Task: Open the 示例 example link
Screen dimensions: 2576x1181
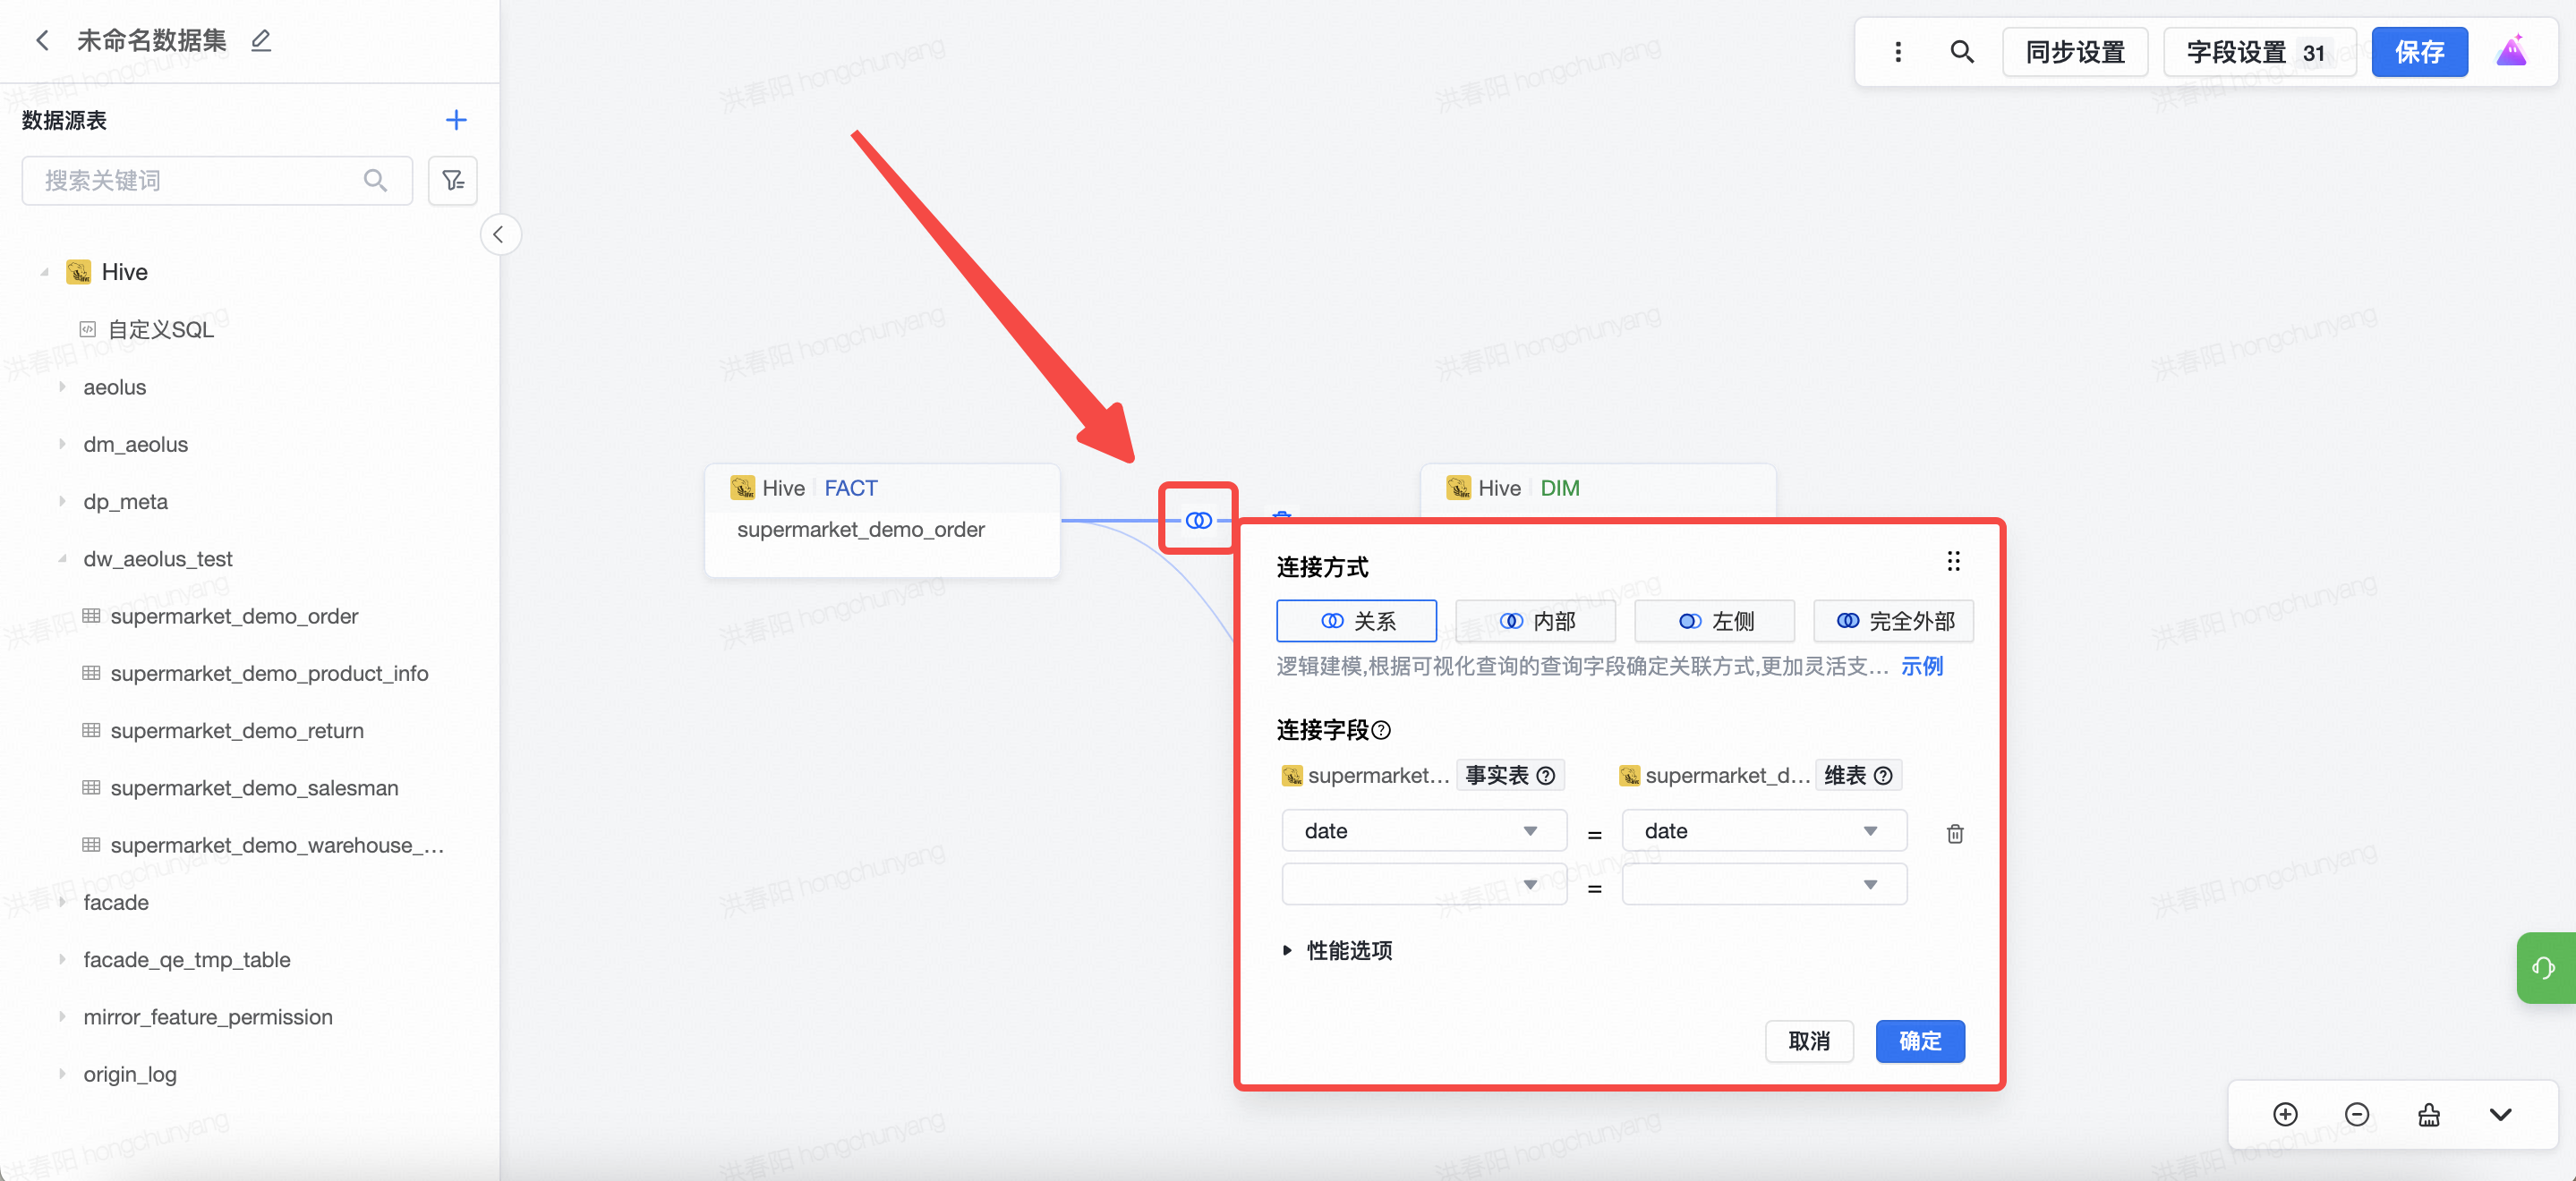Action: 1921,666
